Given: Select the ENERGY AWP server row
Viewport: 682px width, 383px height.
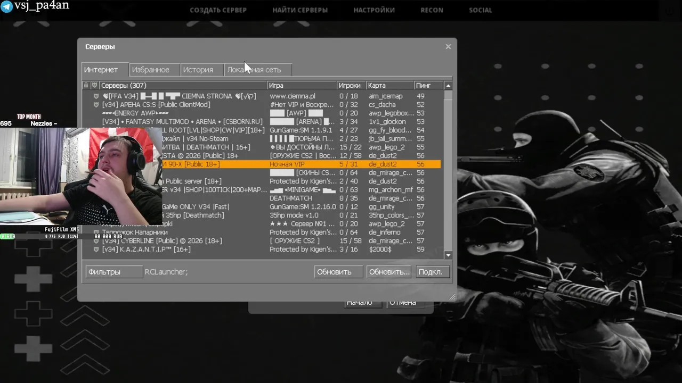Looking at the screenshot, I should click(x=262, y=113).
